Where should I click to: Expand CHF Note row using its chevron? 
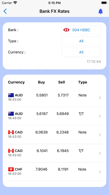(x=100, y=172)
